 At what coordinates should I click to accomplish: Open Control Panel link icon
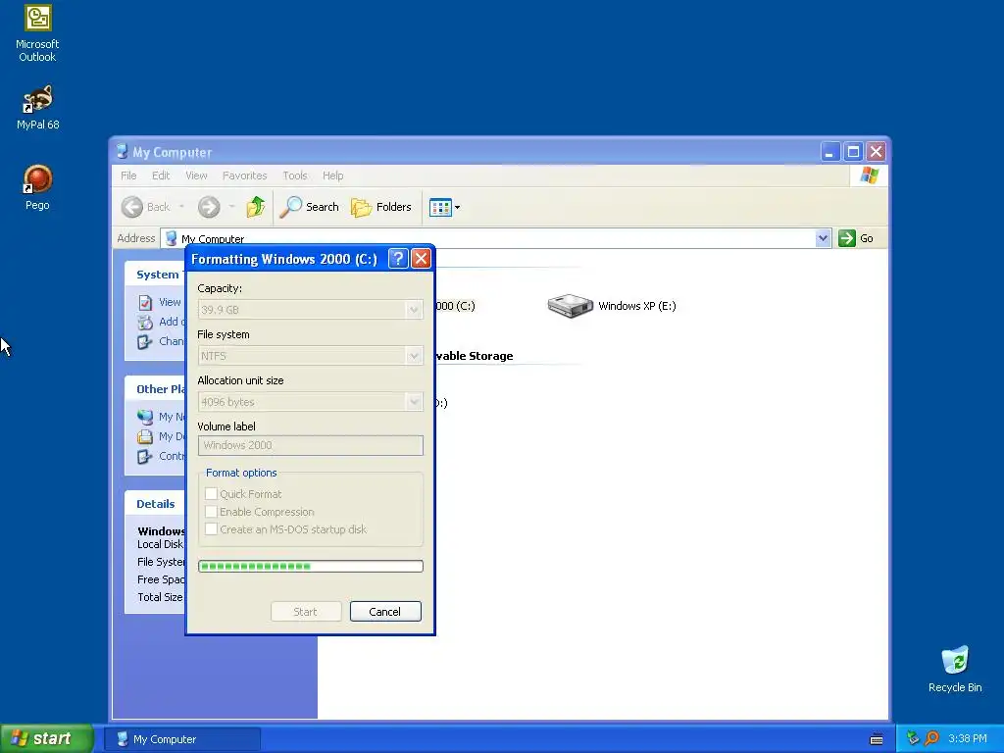tap(145, 456)
